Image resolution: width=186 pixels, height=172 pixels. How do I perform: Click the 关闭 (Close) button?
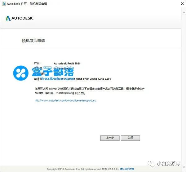[x=131, y=138]
